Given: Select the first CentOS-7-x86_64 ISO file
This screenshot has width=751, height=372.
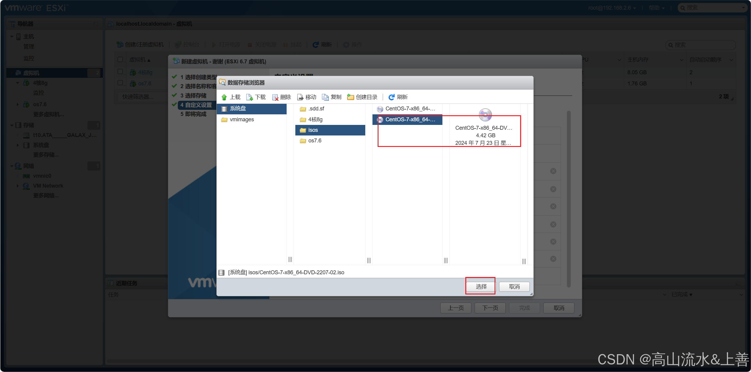Looking at the screenshot, I should (x=407, y=109).
